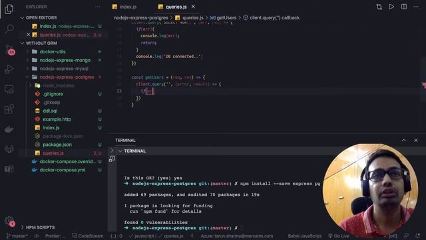Click Go Live in status bar
Image resolution: width=426 pixels, height=240 pixels.
click(339, 236)
